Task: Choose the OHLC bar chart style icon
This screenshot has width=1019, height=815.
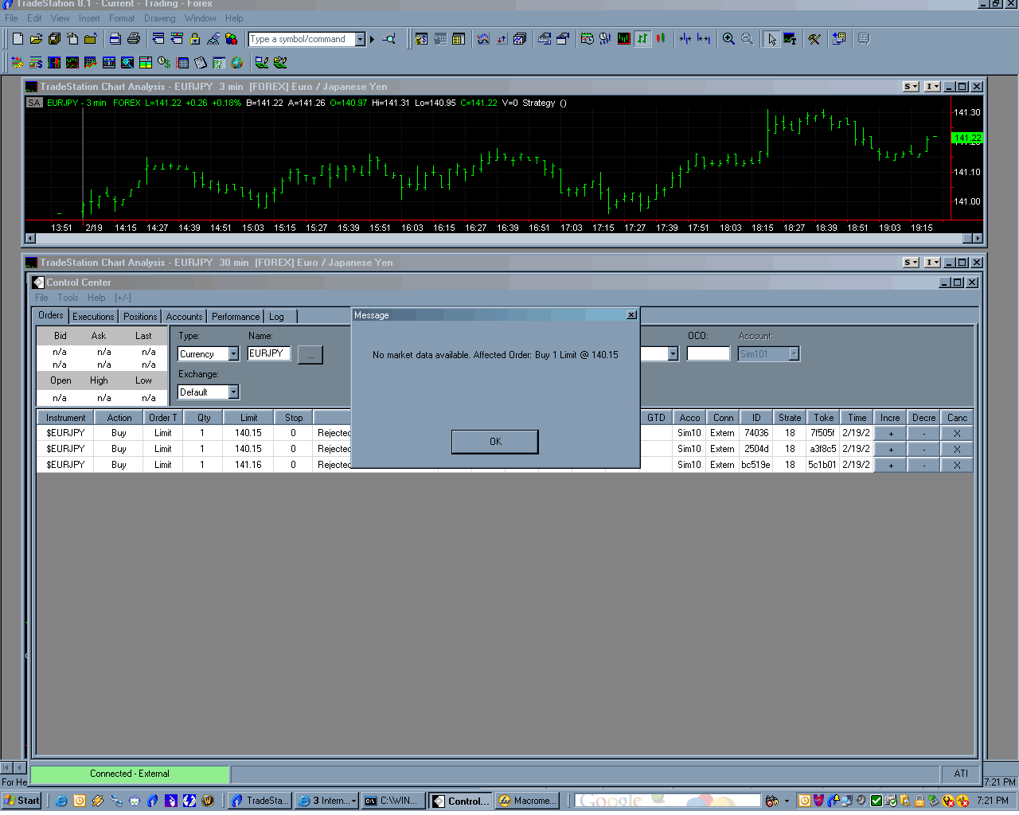Action: (x=642, y=38)
